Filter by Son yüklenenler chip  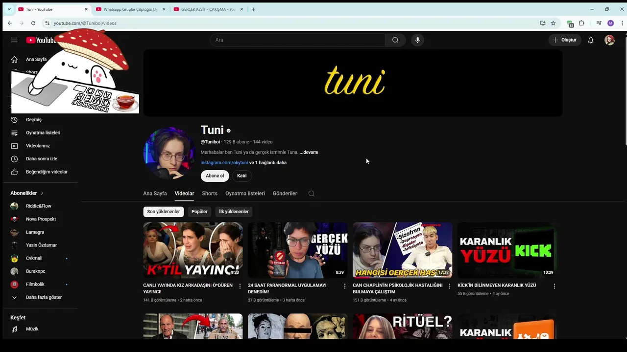point(164,212)
